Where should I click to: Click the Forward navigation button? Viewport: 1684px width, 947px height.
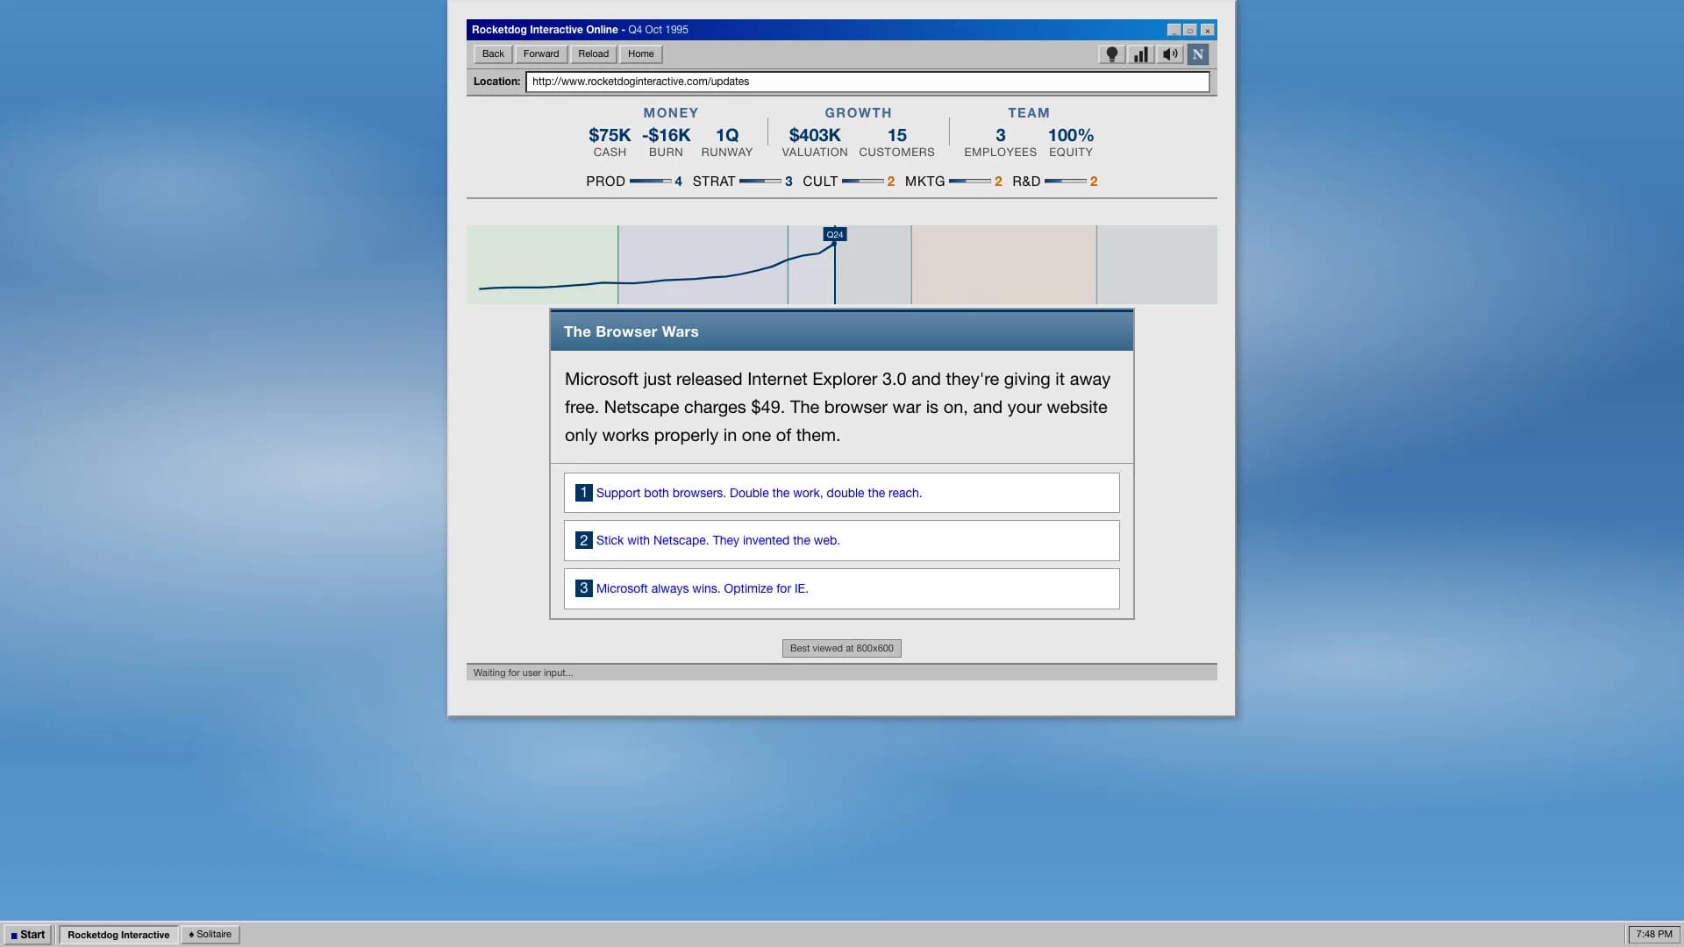[541, 54]
